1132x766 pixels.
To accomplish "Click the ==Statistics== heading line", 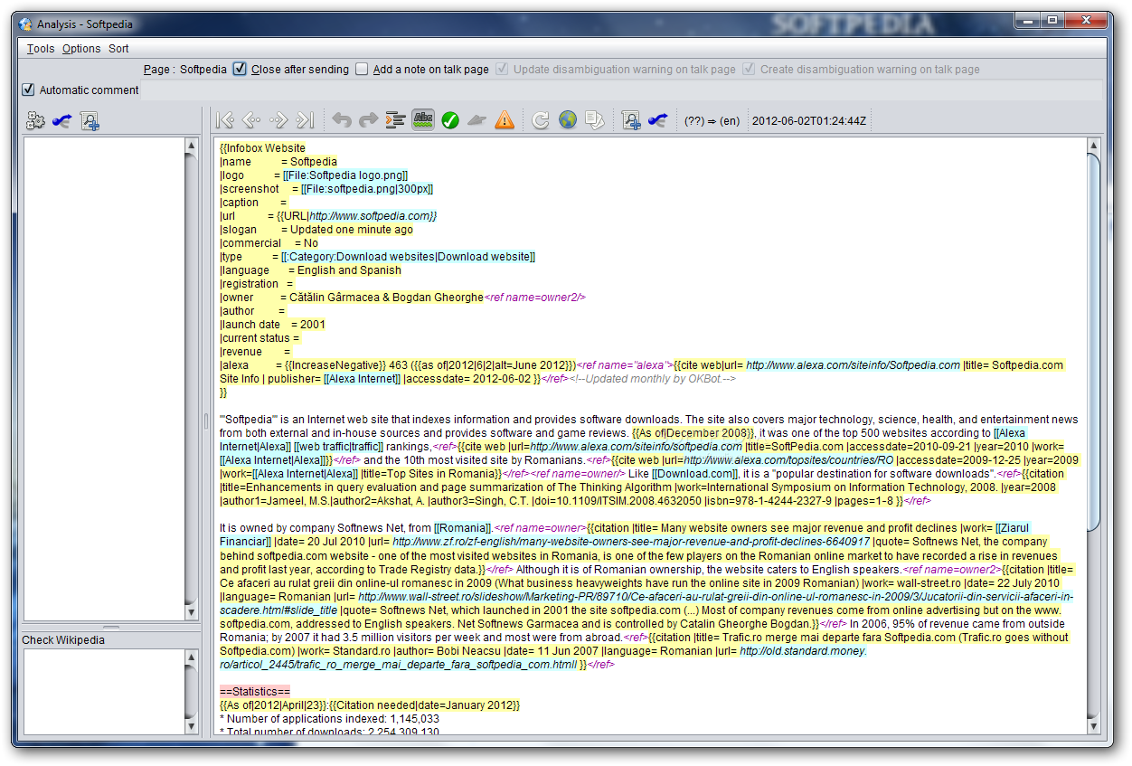I will [255, 691].
